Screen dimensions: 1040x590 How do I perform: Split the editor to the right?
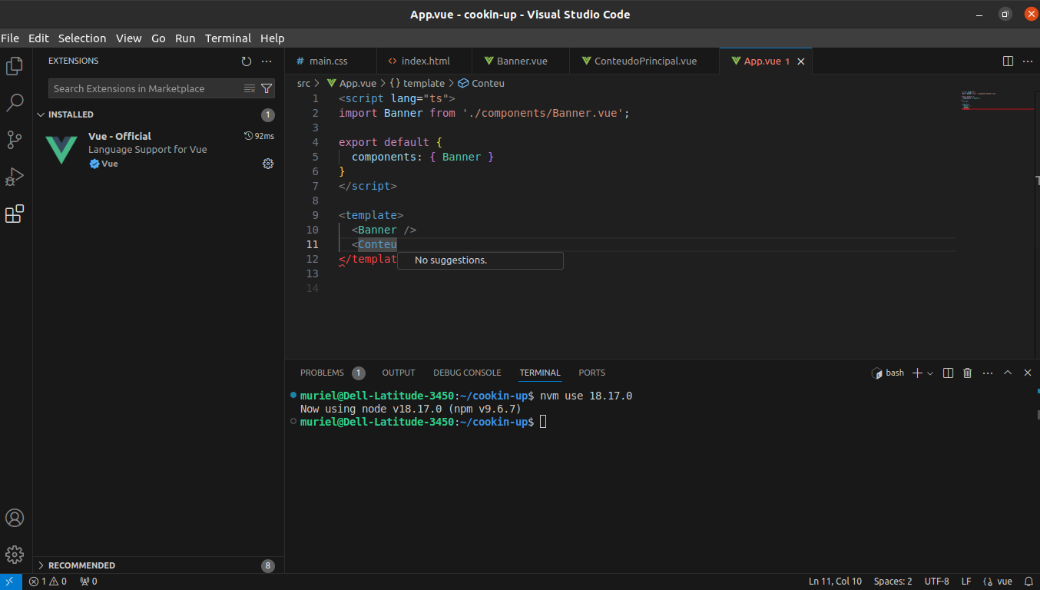tap(1009, 61)
